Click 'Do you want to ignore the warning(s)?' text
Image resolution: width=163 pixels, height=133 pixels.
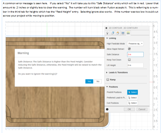[x=38, y=74]
